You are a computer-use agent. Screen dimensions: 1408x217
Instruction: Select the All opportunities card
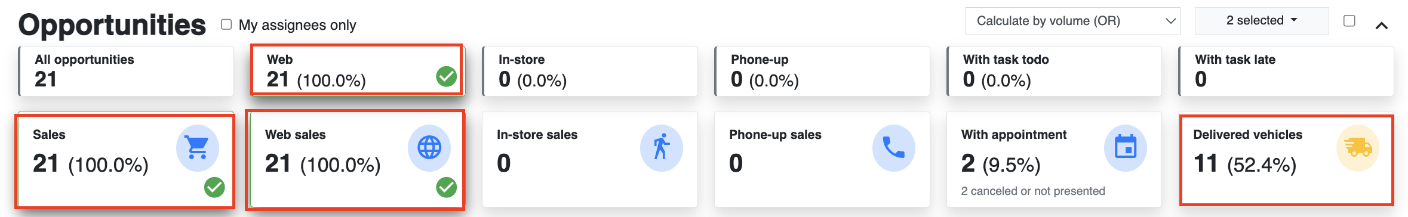[x=126, y=71]
